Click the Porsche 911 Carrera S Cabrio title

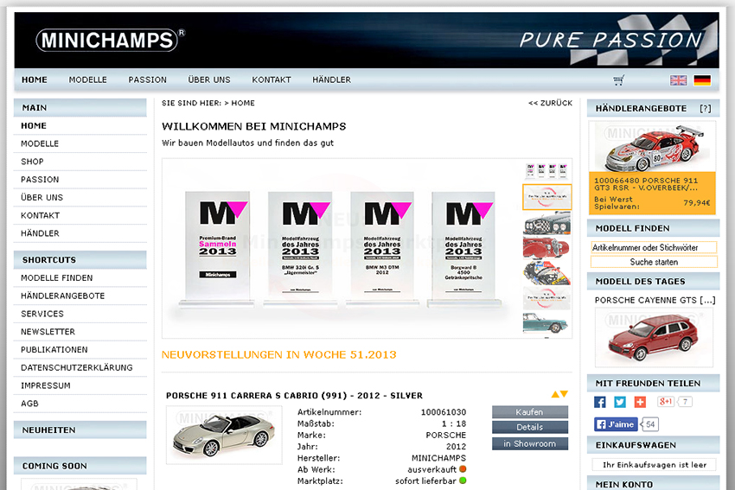point(294,396)
